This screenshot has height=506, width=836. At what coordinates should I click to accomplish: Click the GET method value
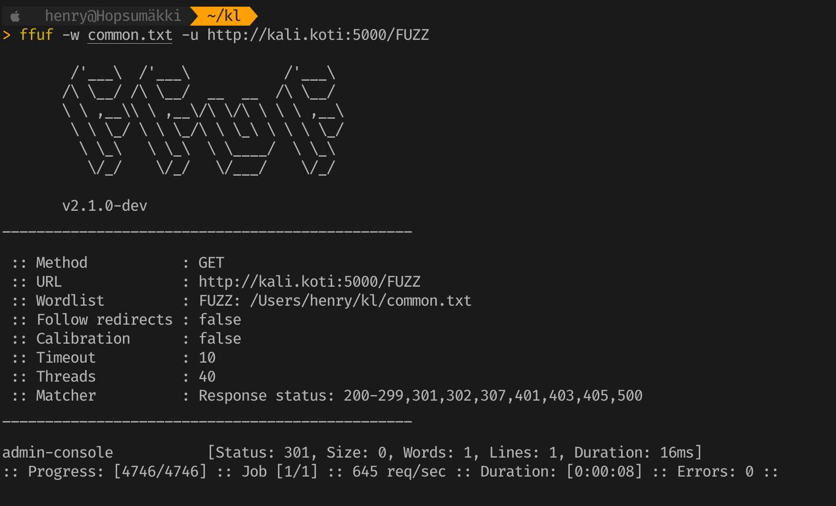211,263
